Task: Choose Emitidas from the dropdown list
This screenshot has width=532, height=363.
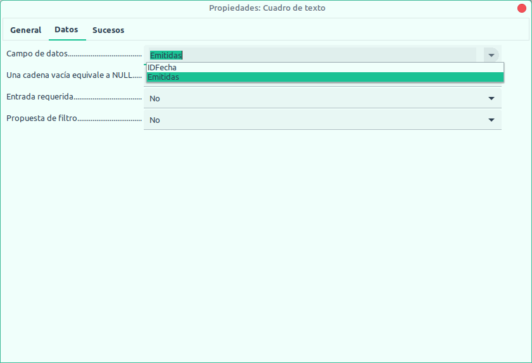Action: point(325,77)
